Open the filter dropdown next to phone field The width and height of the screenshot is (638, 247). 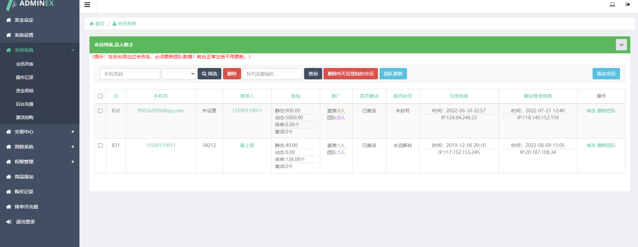point(179,74)
